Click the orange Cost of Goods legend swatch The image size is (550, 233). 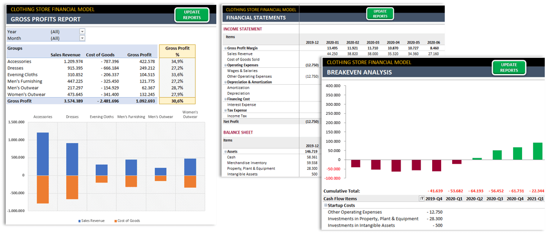(x=116, y=221)
